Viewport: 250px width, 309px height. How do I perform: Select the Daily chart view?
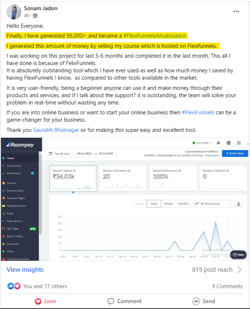[154, 203]
